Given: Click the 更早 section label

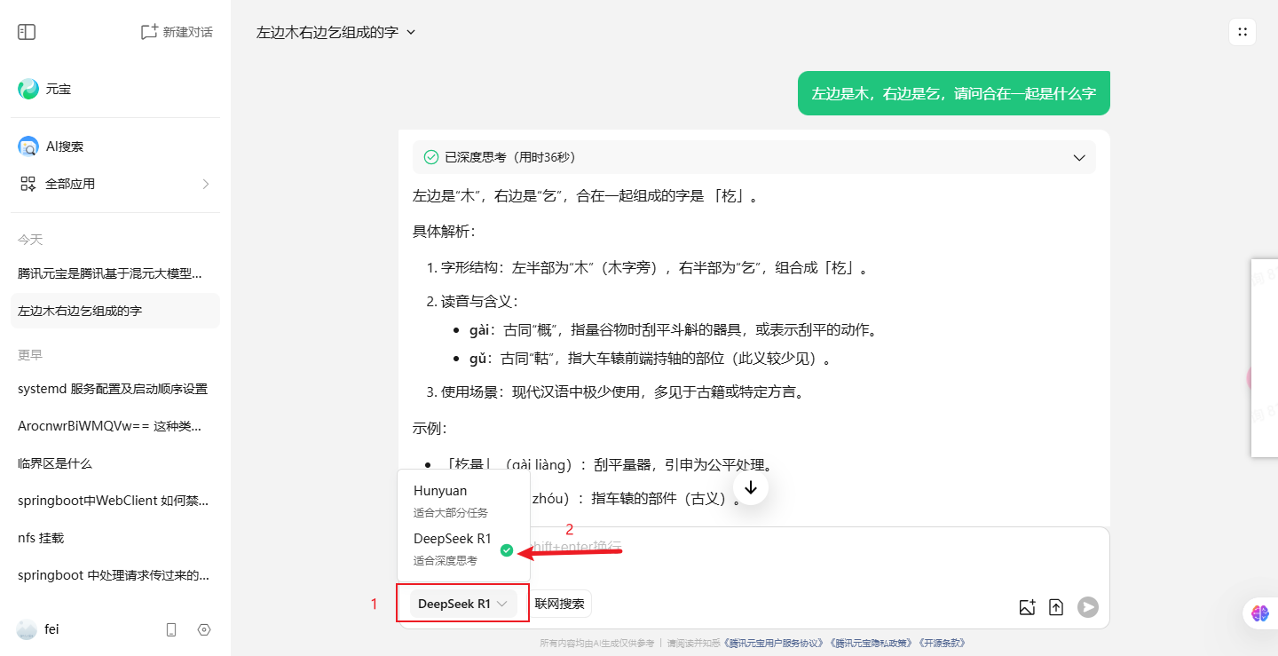Looking at the screenshot, I should [x=30, y=355].
